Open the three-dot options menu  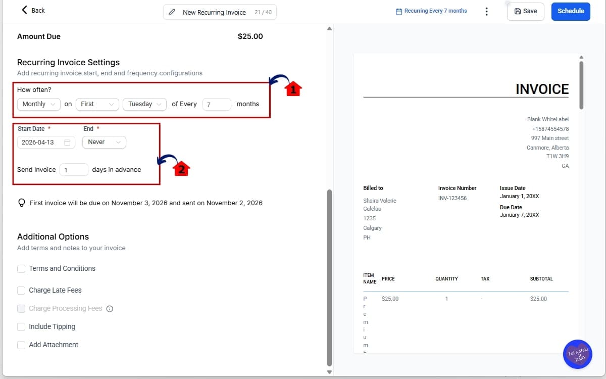pyautogui.click(x=486, y=11)
